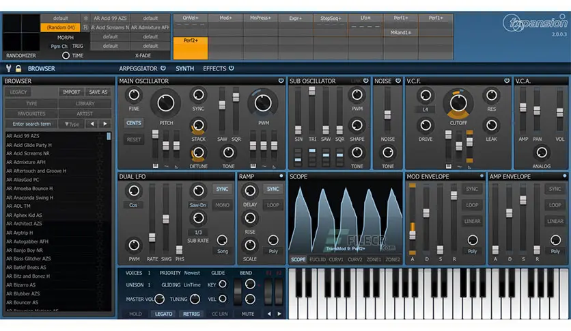Click the SAVE AS button
The width and height of the screenshot is (571, 331).
click(98, 92)
